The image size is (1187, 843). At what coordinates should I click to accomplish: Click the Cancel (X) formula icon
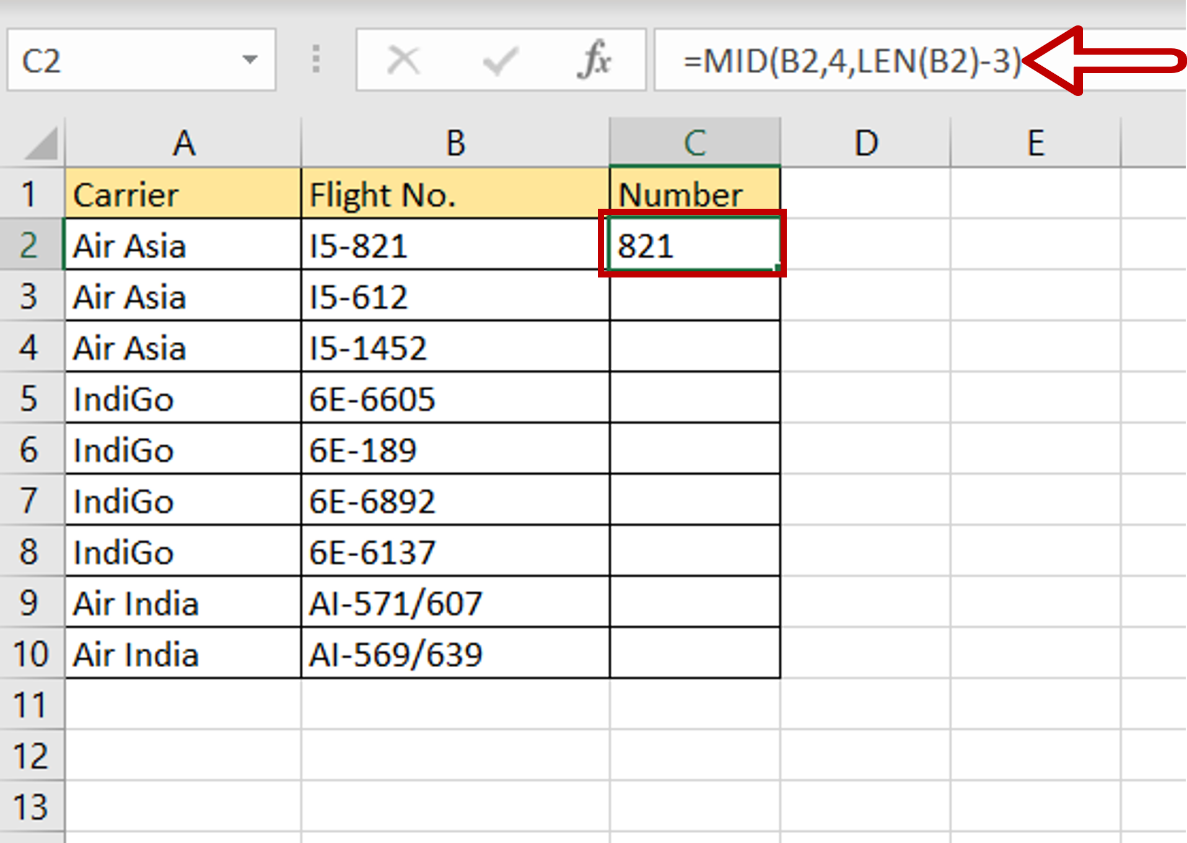point(403,61)
